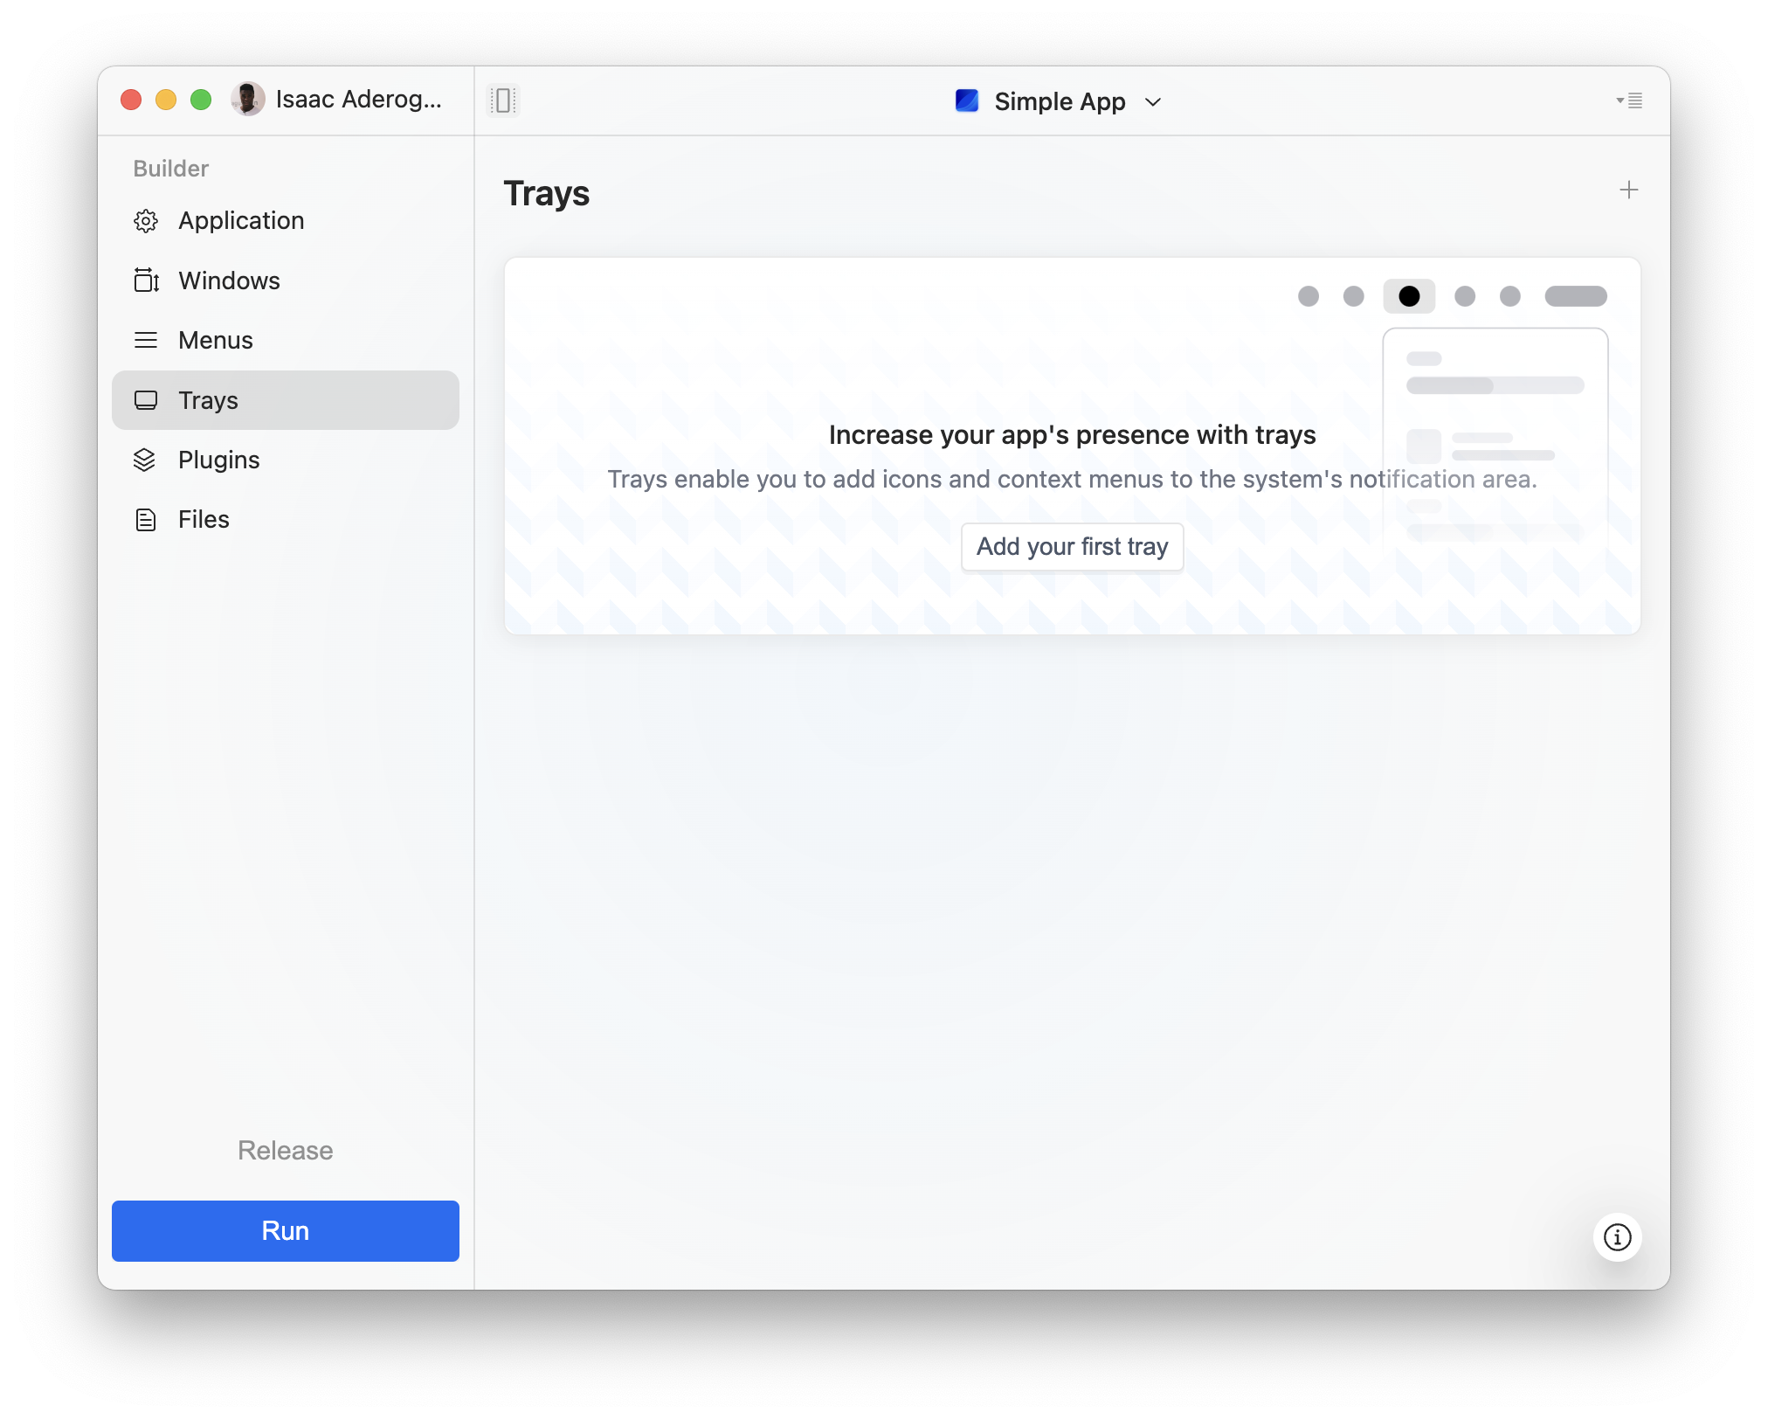Viewport: 1768px width, 1419px height.
Task: Click the Release label above Run
Action: [x=285, y=1150]
